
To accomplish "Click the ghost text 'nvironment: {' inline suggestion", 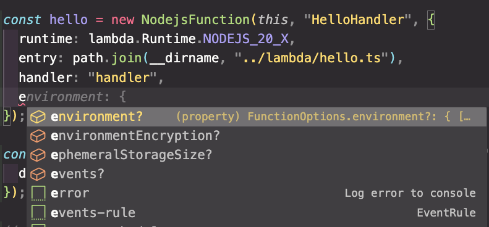I will click(77, 97).
